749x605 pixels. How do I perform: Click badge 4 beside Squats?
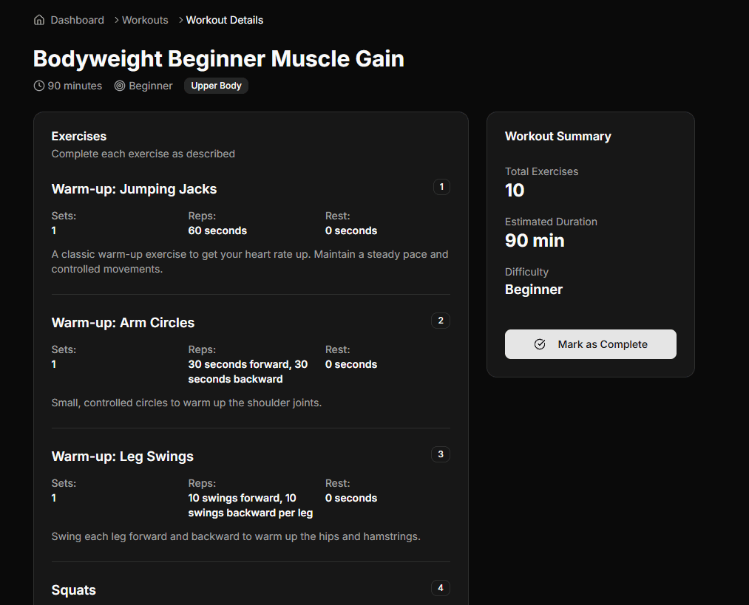[440, 587]
